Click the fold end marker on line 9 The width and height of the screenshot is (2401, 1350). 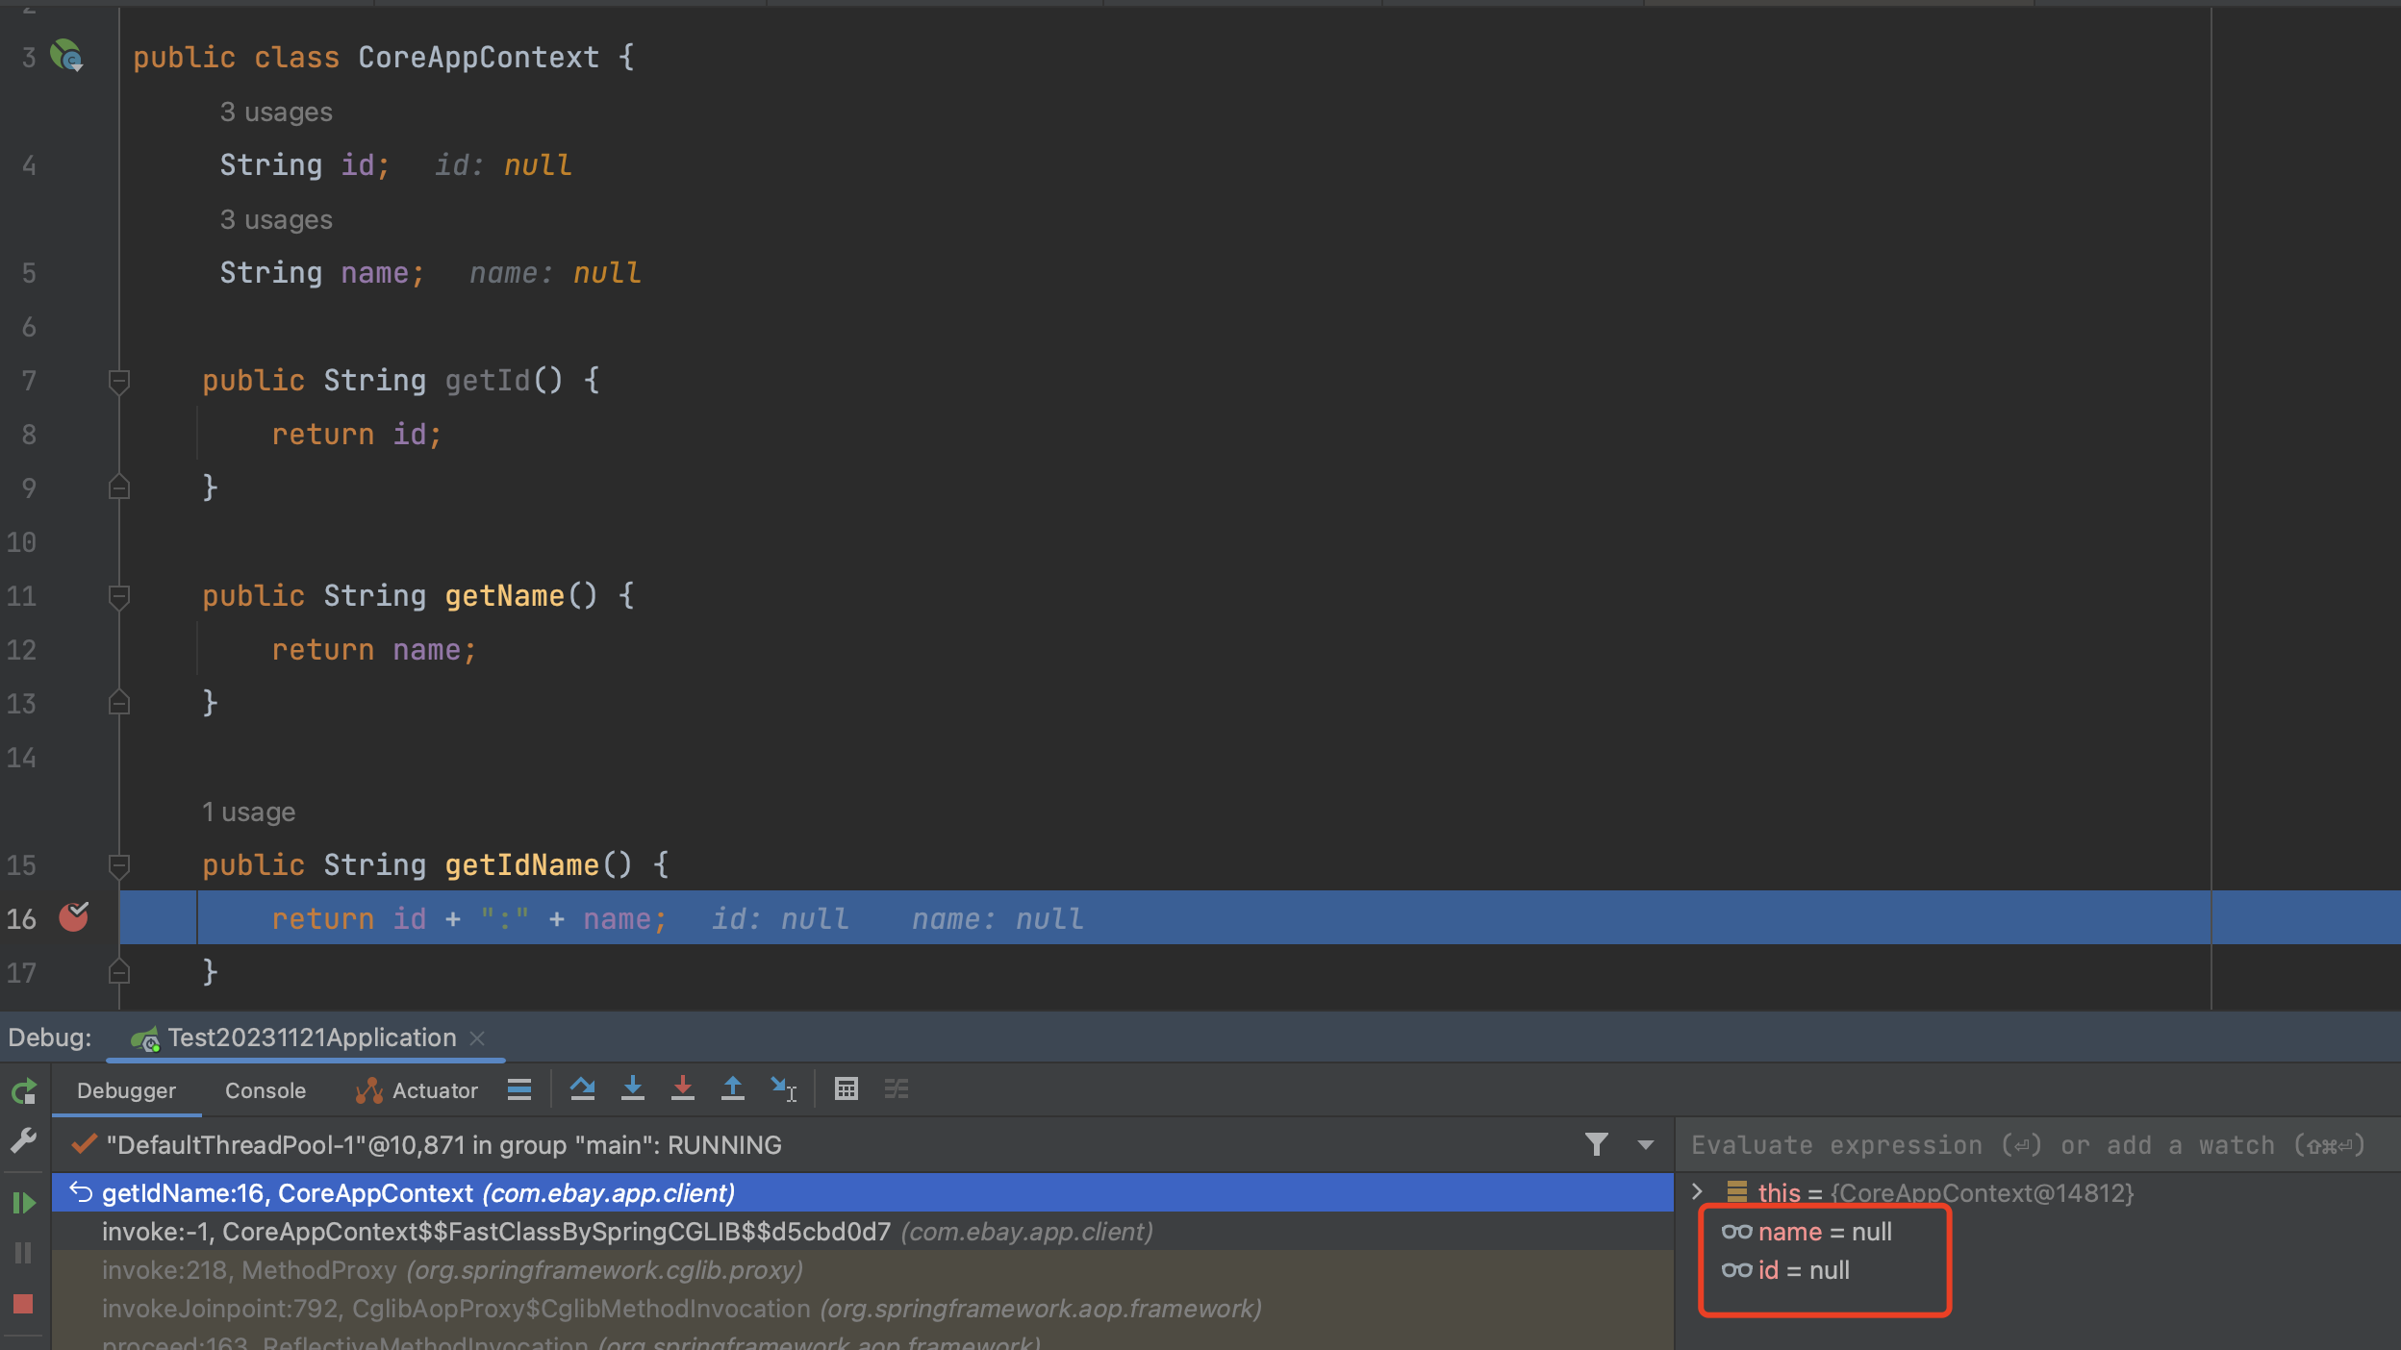tap(119, 487)
